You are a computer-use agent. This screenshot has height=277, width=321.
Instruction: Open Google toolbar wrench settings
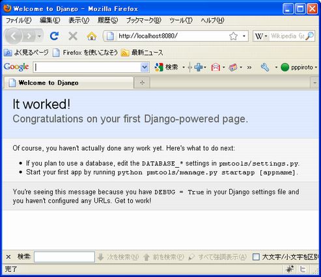[x=265, y=68]
